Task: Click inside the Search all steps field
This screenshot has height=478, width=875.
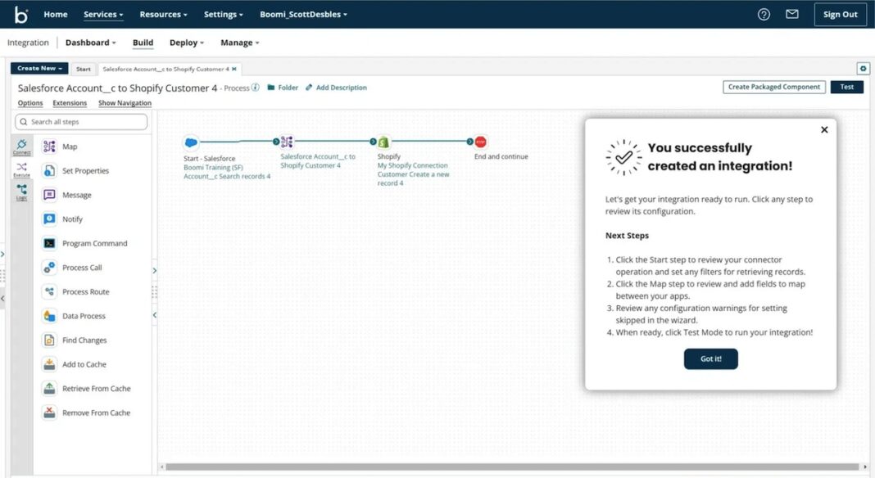Action: [x=80, y=121]
